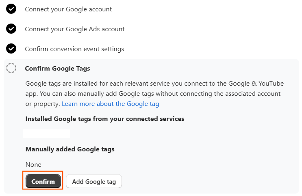Click the Installed Google tags from connected services heading

(x=105, y=119)
